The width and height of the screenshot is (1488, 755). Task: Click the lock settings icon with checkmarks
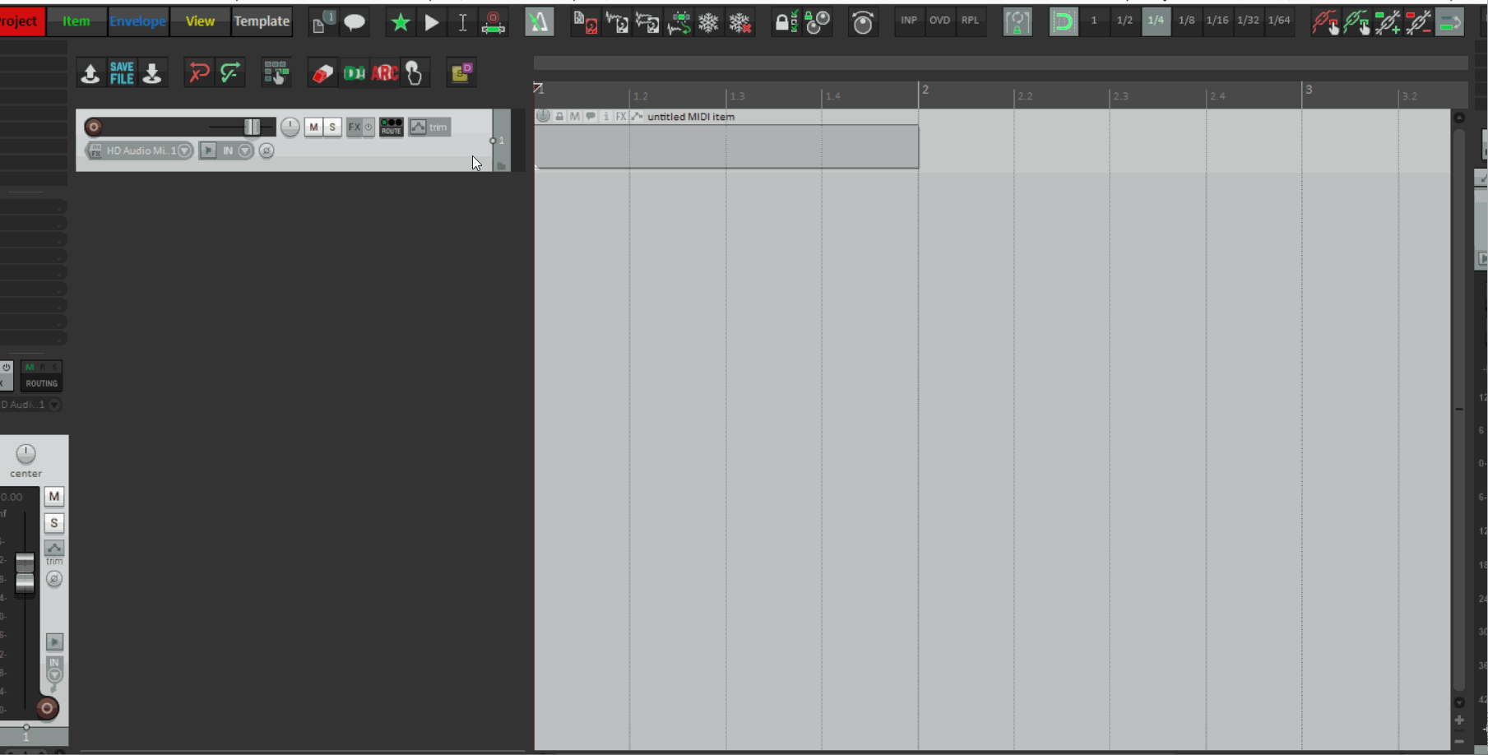click(786, 22)
